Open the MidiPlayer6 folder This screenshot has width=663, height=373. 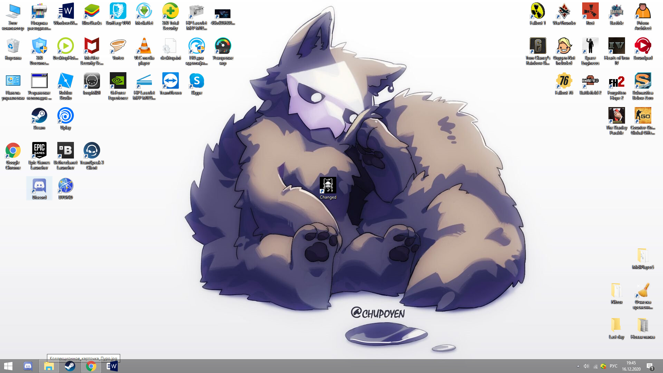[643, 258]
